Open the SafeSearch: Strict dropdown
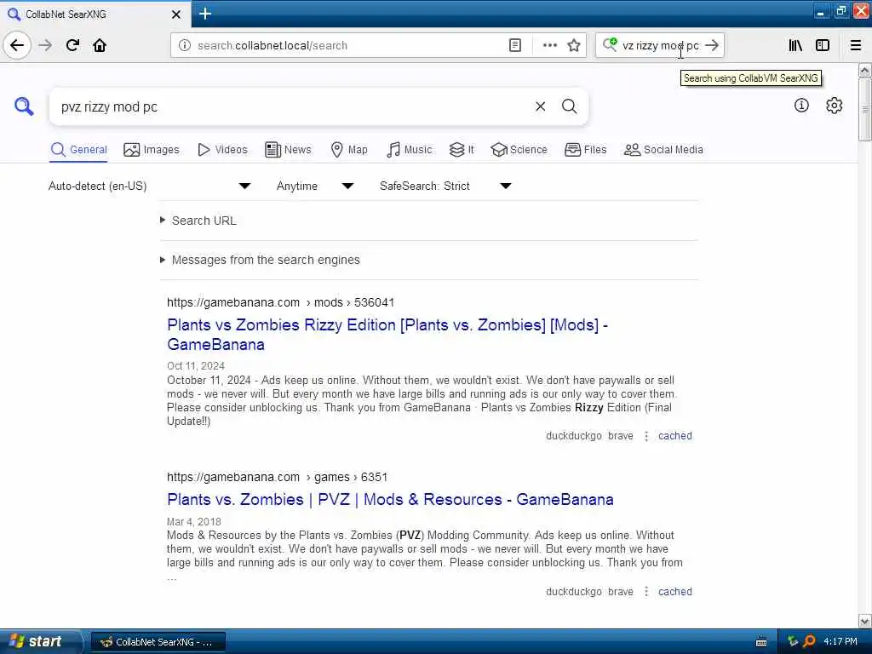Screen dimensions: 872x654 tap(445, 186)
